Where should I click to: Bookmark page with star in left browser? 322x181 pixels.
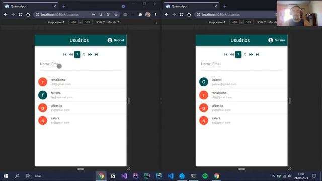[116, 15]
